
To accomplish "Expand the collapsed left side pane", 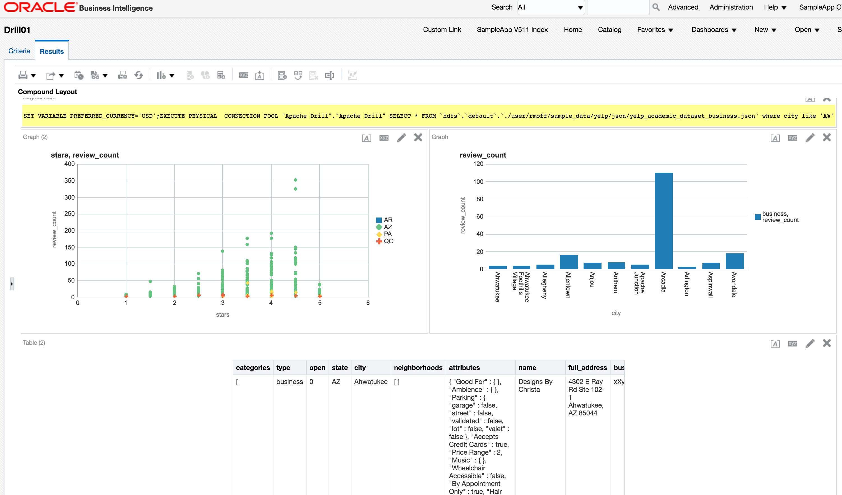I will point(12,284).
